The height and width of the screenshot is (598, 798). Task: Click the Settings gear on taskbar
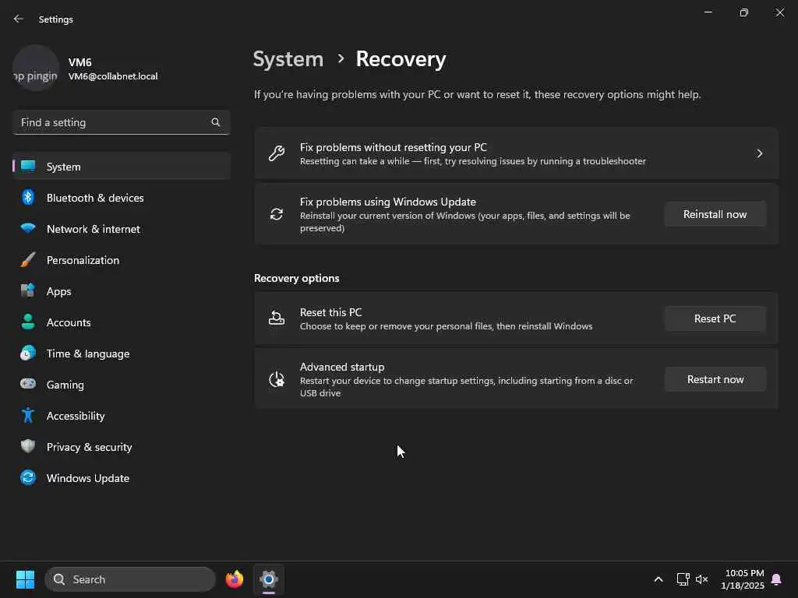pyautogui.click(x=269, y=579)
